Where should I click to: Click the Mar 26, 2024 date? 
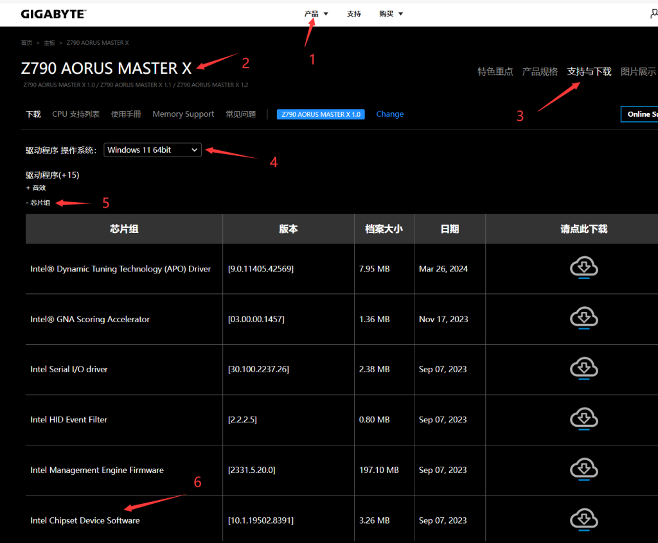click(443, 269)
